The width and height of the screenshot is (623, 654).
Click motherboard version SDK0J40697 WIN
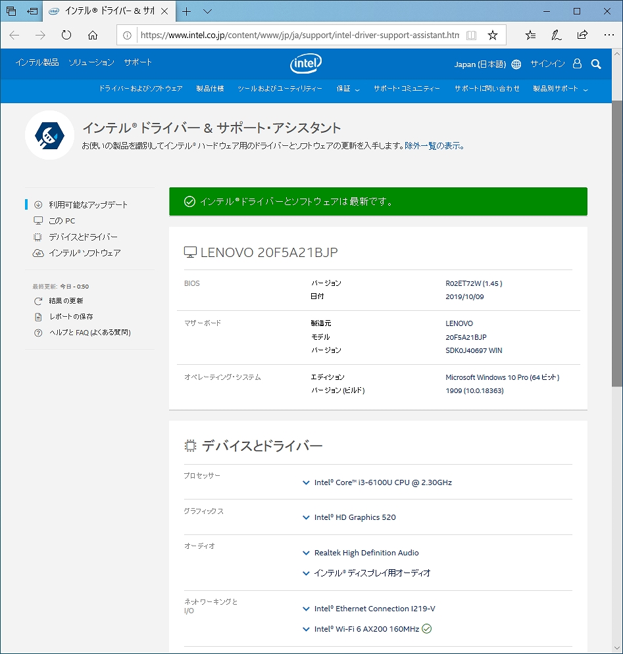click(474, 350)
